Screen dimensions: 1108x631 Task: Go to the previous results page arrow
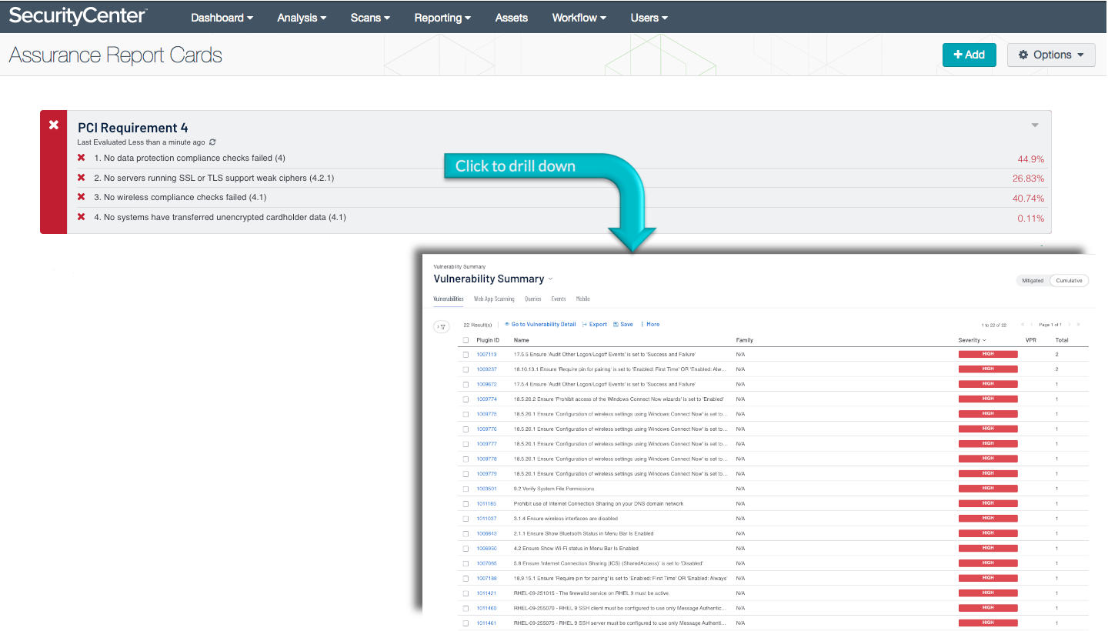(1032, 325)
